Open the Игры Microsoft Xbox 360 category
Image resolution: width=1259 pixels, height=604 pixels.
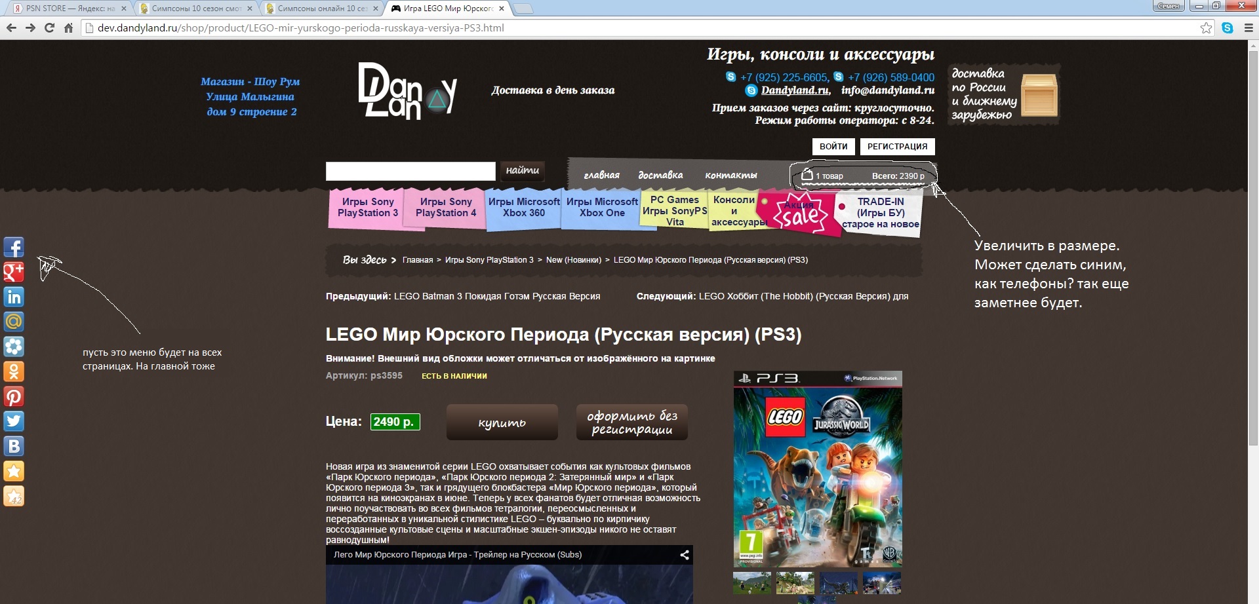coord(524,208)
